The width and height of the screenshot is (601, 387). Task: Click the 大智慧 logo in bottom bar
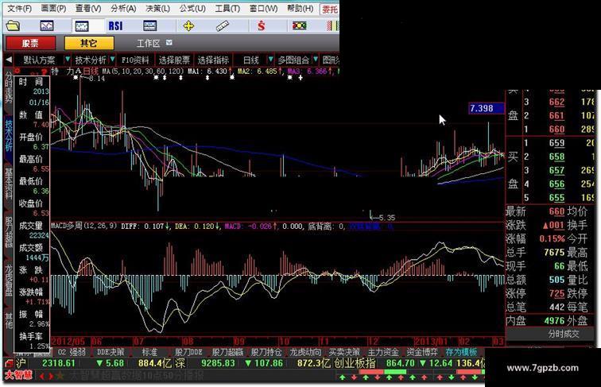(18, 376)
